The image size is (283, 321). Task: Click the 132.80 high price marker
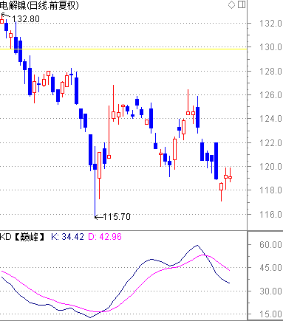point(26,19)
